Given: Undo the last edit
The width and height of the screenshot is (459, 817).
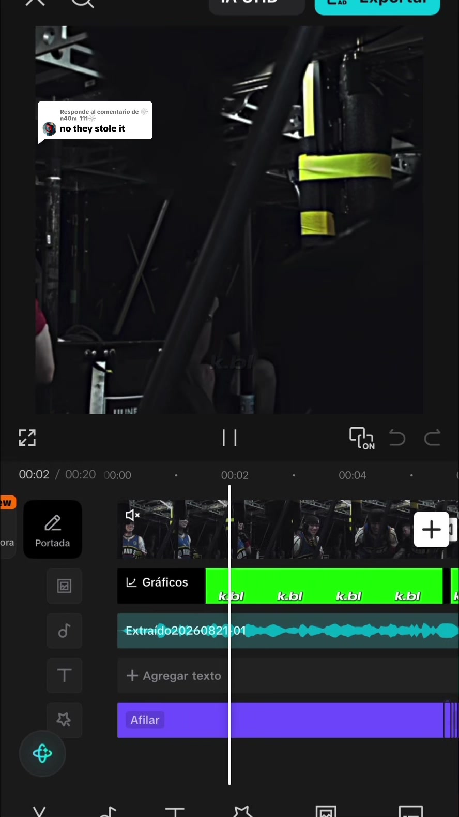Looking at the screenshot, I should 397,438.
